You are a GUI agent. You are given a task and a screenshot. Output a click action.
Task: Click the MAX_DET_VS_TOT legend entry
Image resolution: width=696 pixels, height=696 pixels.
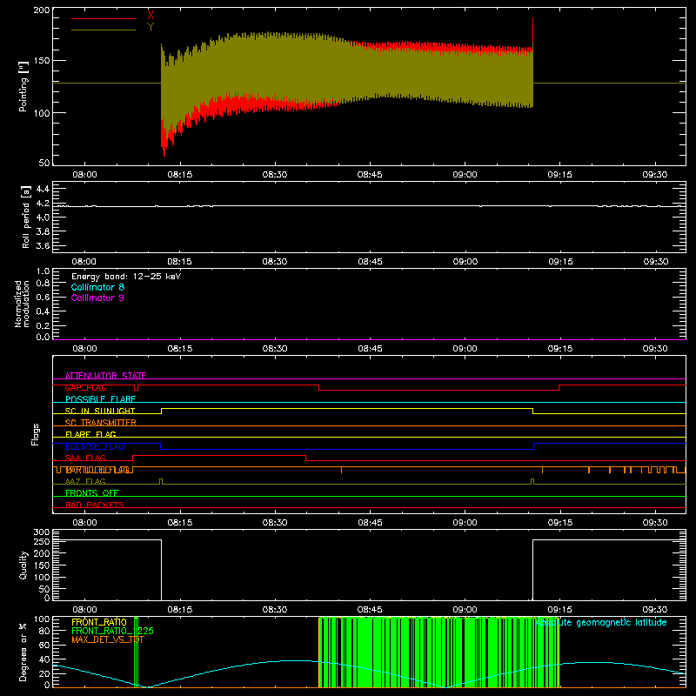[x=108, y=639]
